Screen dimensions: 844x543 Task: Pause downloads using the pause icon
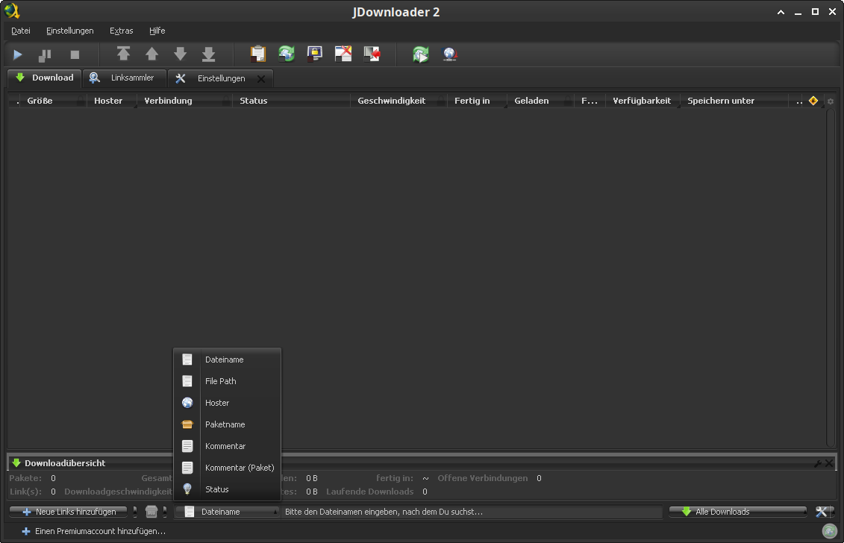pos(46,54)
